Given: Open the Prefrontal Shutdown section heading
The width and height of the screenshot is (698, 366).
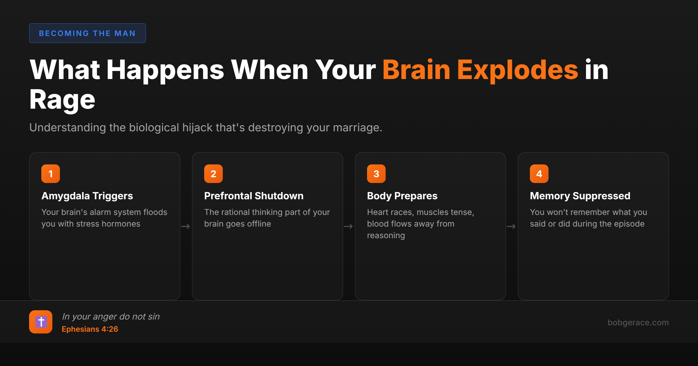Looking at the screenshot, I should 254,196.
